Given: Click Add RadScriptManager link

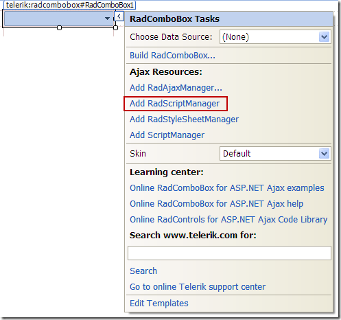Looking at the screenshot, I should click(x=174, y=104).
